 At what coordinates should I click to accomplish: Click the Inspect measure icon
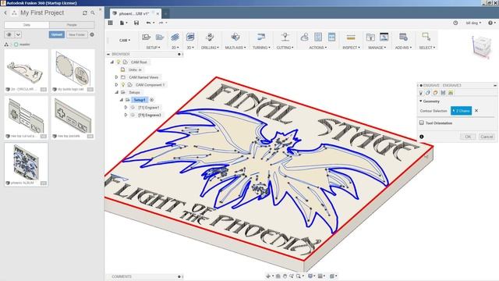[351, 37]
